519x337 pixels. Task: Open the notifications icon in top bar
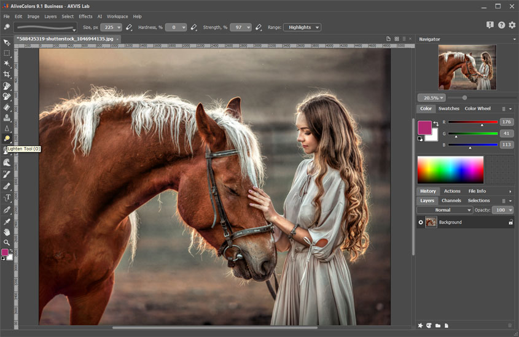(x=490, y=25)
